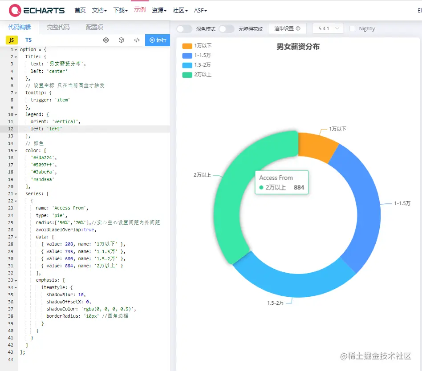422x371 pixels.
Task: Click the orange 1万以下 pie slice
Action: pyautogui.click(x=316, y=146)
